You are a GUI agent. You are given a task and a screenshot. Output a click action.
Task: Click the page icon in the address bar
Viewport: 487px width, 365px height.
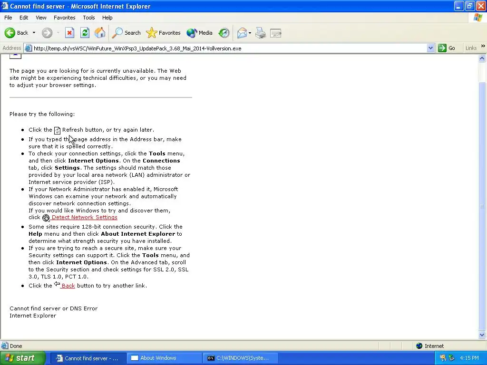[28, 48]
